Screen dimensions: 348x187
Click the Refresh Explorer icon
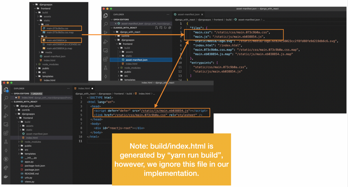click(x=165, y=28)
